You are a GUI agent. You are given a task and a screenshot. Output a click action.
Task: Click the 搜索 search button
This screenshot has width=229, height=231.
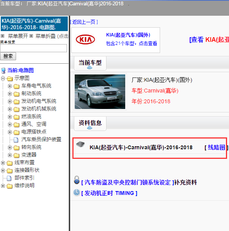click(x=8, y=56)
